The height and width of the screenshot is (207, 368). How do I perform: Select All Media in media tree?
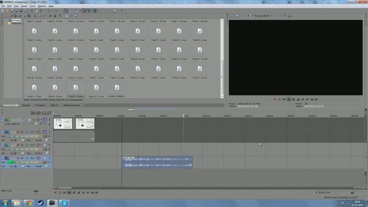pos(16,21)
